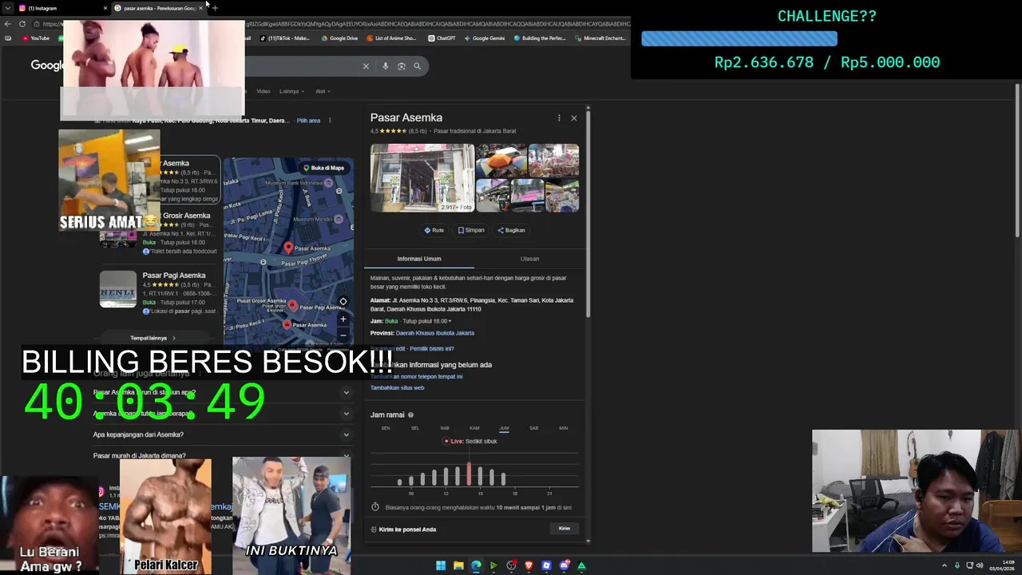
Task: Click Pilih area link
Action: pos(308,121)
